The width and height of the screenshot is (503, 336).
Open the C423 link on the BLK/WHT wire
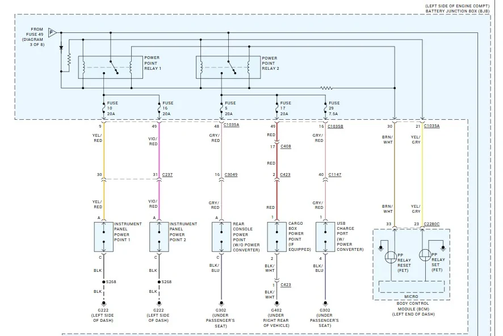pos(286,285)
